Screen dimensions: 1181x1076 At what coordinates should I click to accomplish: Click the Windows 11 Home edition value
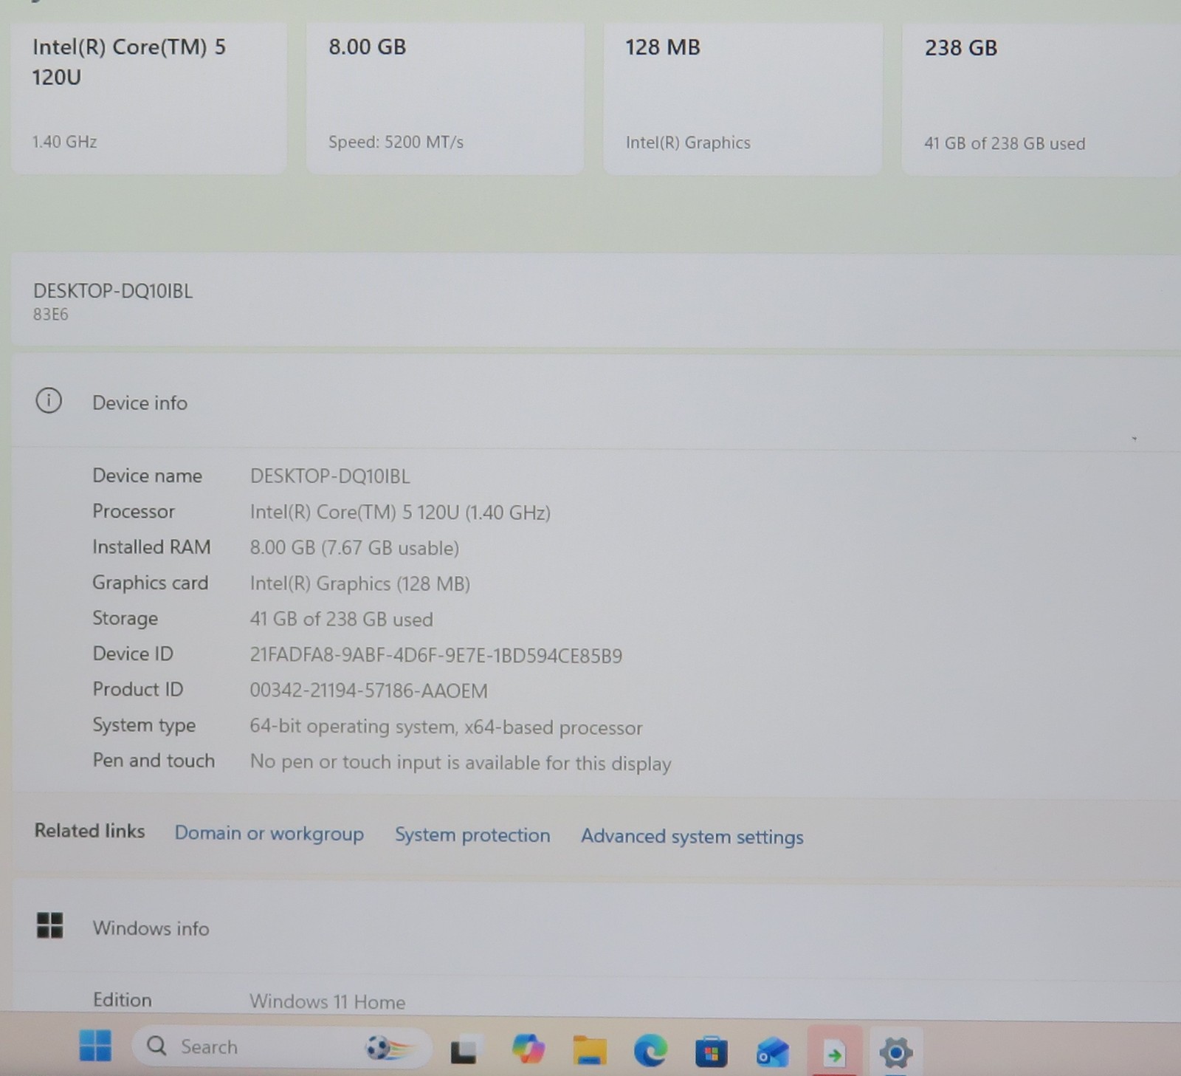coord(327,1001)
